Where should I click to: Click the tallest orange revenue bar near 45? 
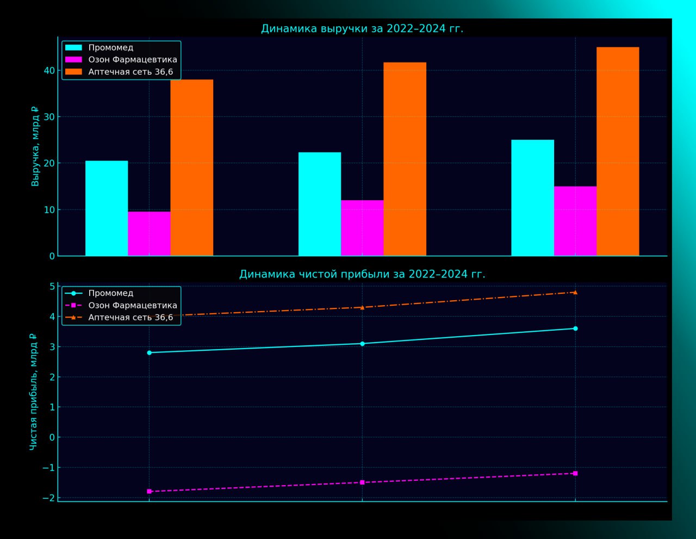[x=618, y=151]
